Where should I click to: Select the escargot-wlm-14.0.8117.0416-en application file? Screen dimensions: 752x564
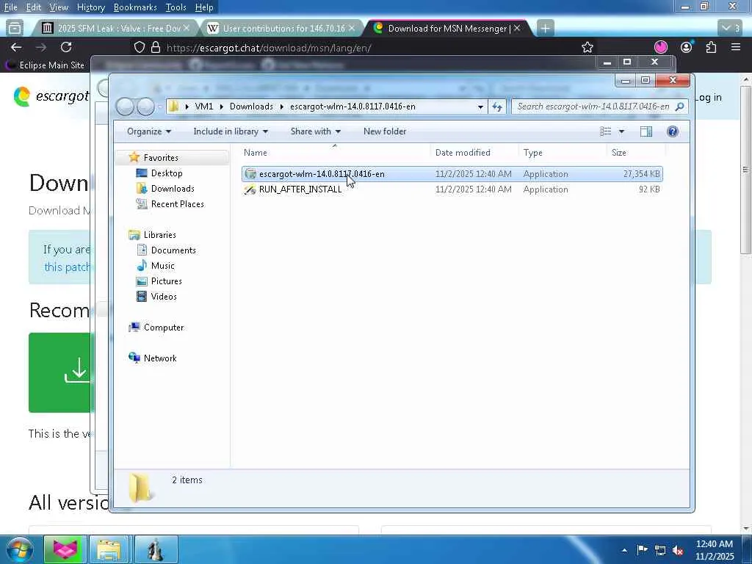tap(452, 174)
